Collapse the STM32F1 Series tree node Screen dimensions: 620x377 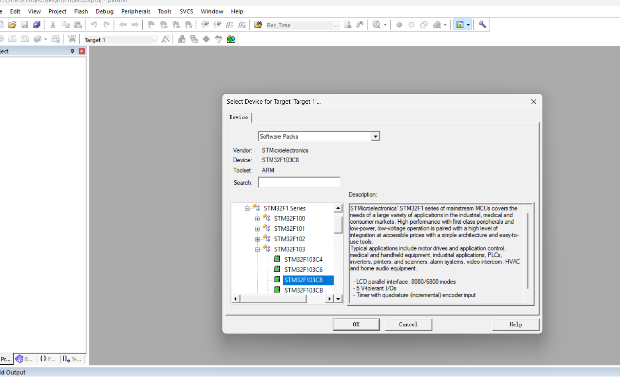pyautogui.click(x=247, y=209)
